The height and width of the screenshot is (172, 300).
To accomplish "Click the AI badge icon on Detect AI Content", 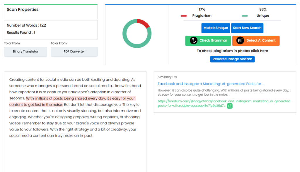I will [239, 41].
